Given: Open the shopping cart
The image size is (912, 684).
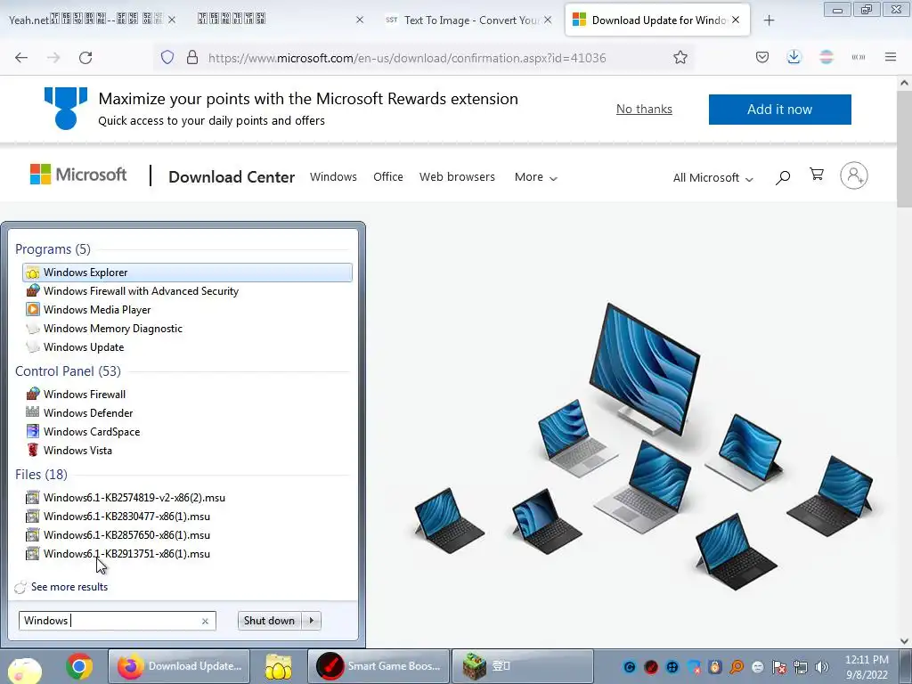Looking at the screenshot, I should [x=817, y=175].
